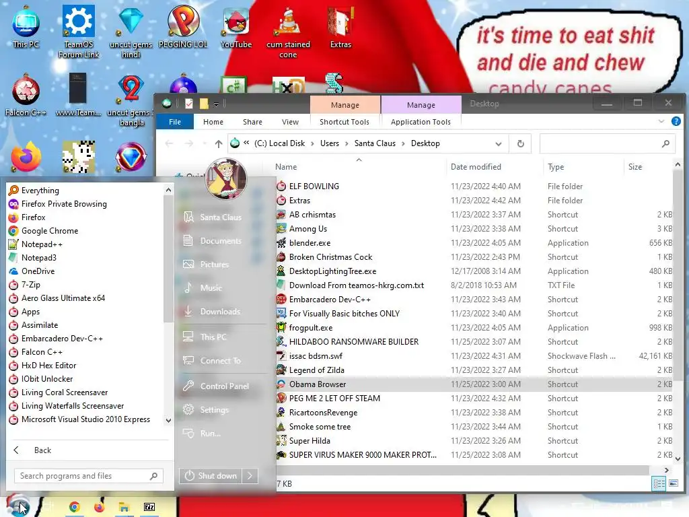689x517 pixels.
Task: Open the Firefox desktop icon
Action: (26, 156)
